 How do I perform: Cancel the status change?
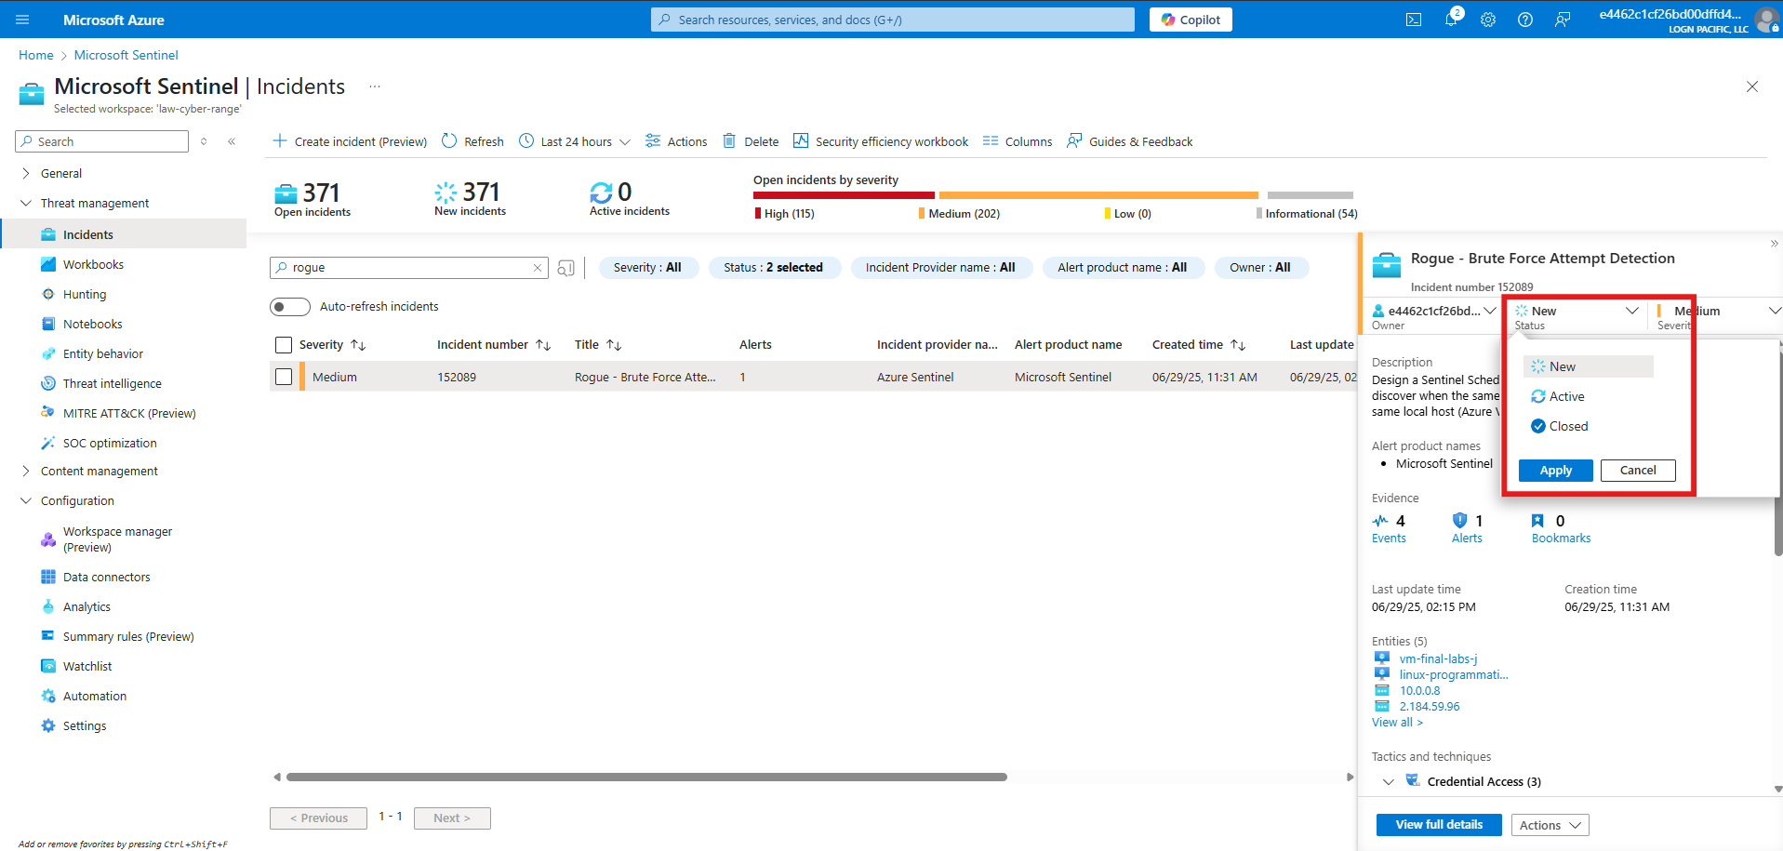tap(1638, 471)
